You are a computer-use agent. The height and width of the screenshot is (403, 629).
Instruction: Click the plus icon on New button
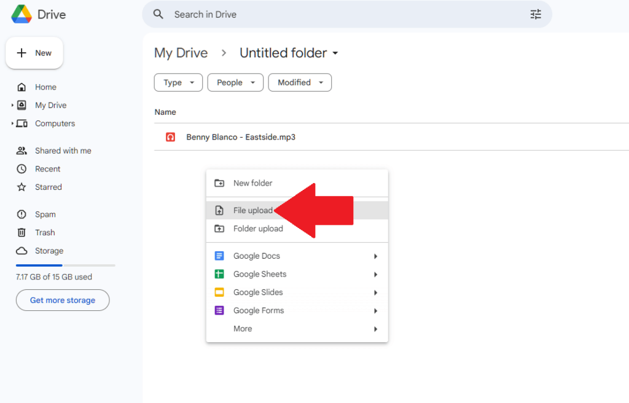tap(21, 53)
